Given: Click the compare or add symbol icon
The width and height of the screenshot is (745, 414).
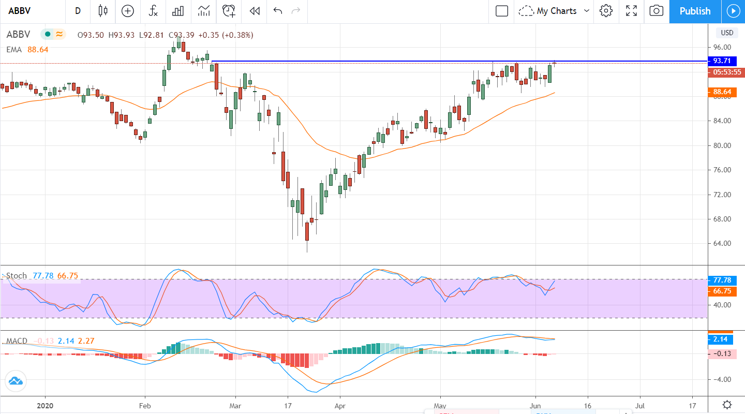Looking at the screenshot, I should coord(127,11).
